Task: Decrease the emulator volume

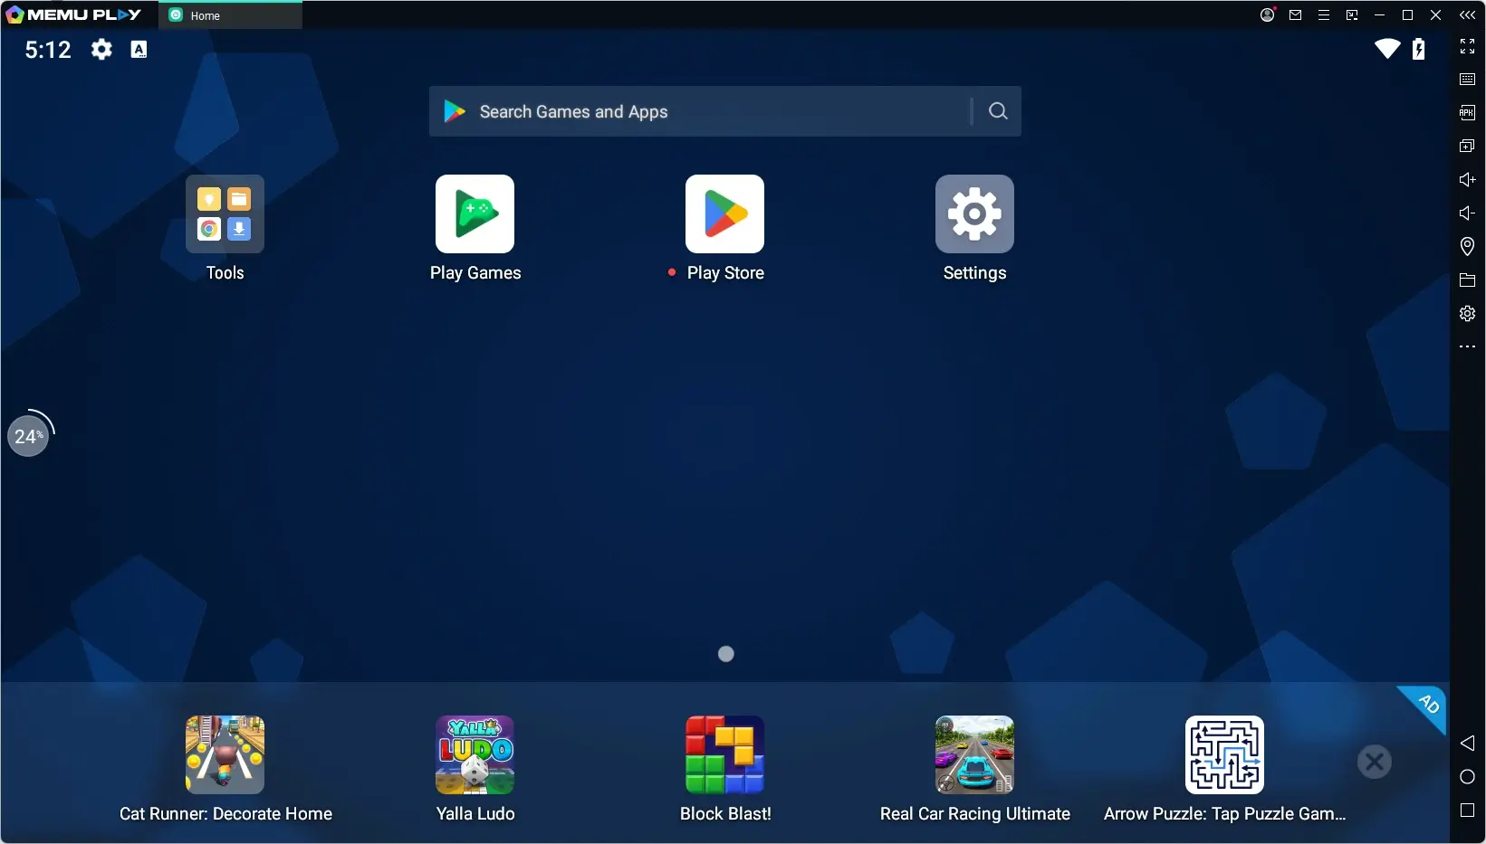Action: pos(1467,213)
